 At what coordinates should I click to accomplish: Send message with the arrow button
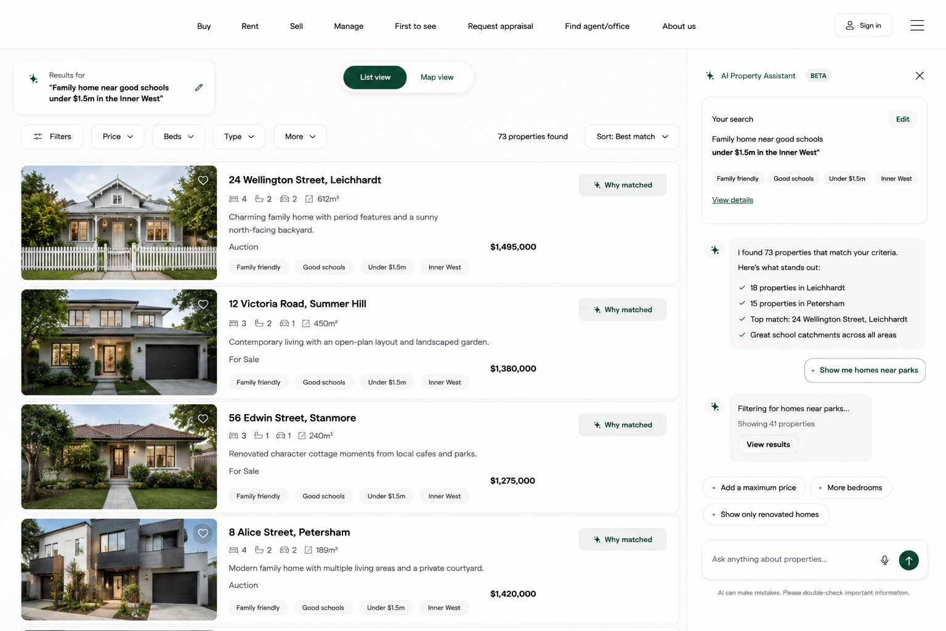908,560
